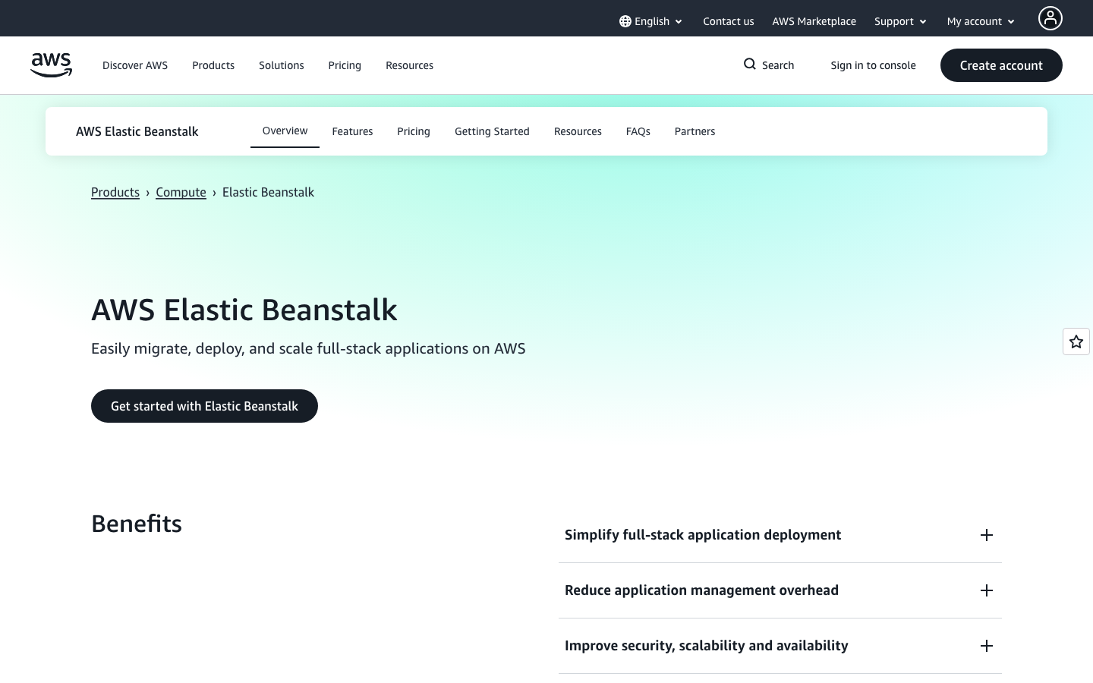The image size is (1093, 683).
Task: Switch to the FAQs tab
Action: tap(638, 131)
